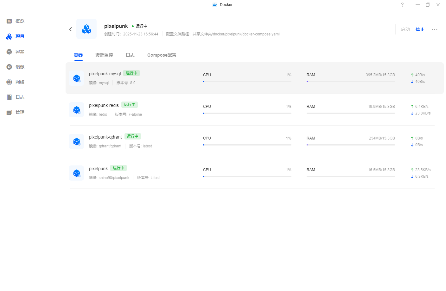Open the pixelpunk container name in the list

[99, 169]
